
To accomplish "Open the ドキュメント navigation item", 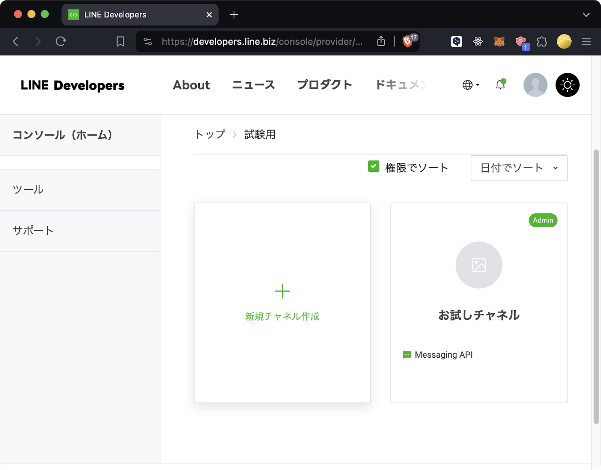I will coord(401,85).
